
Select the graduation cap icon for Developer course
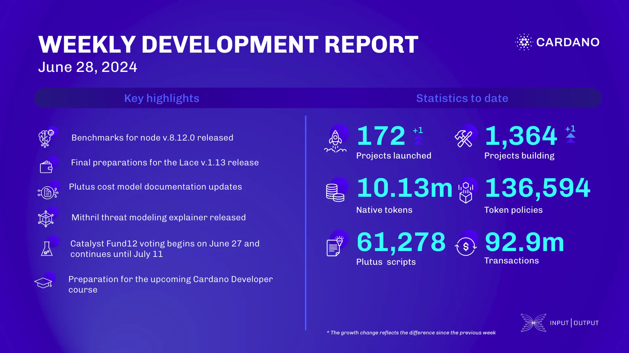click(x=44, y=283)
